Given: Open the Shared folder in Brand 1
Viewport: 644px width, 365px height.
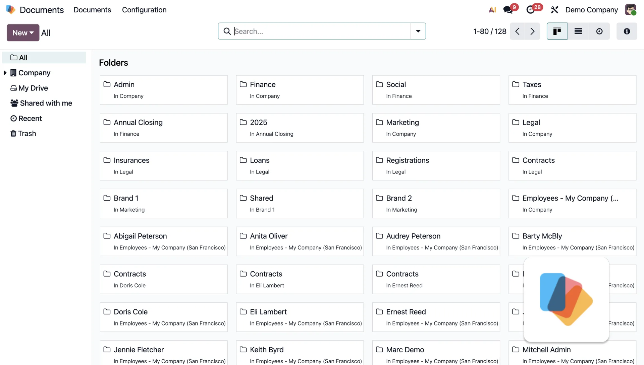Looking at the screenshot, I should coord(300,203).
